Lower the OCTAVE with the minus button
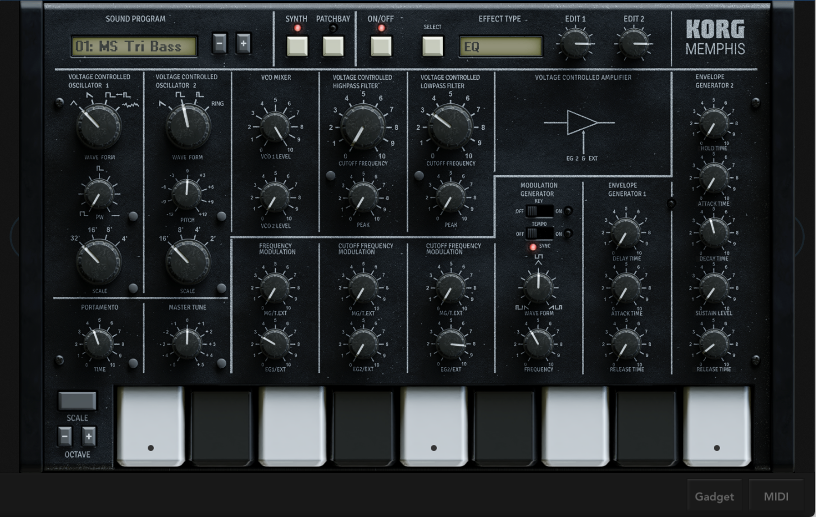Screen dimensions: 816x517 (65, 436)
